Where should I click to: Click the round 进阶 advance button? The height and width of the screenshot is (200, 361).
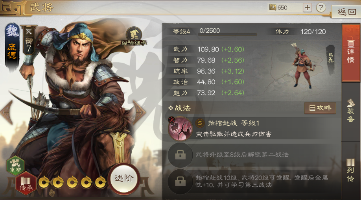click(124, 178)
